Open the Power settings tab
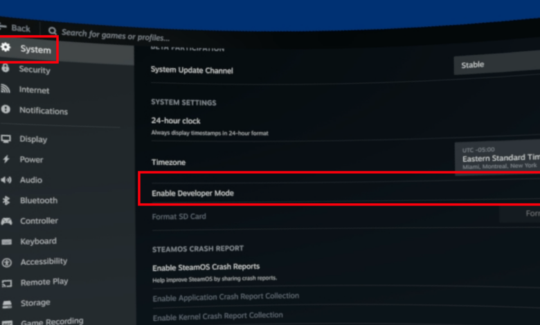Screen dimensions: 540x325 point(67,159)
